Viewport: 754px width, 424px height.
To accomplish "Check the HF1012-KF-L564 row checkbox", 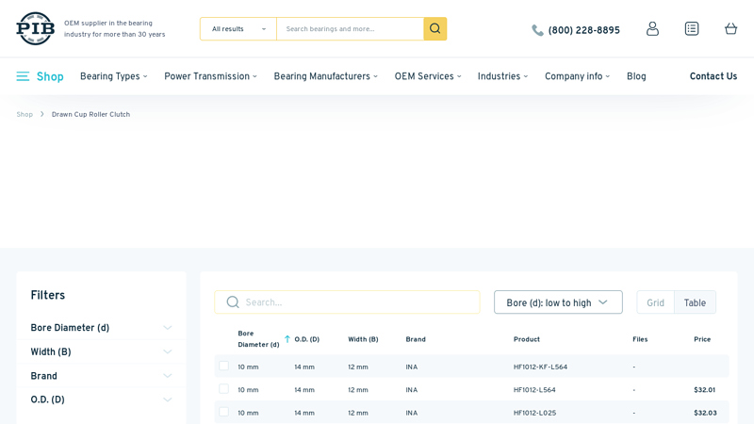I will coord(224,366).
